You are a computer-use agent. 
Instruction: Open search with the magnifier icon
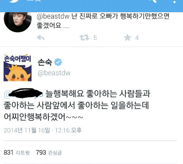pos(152,1)
